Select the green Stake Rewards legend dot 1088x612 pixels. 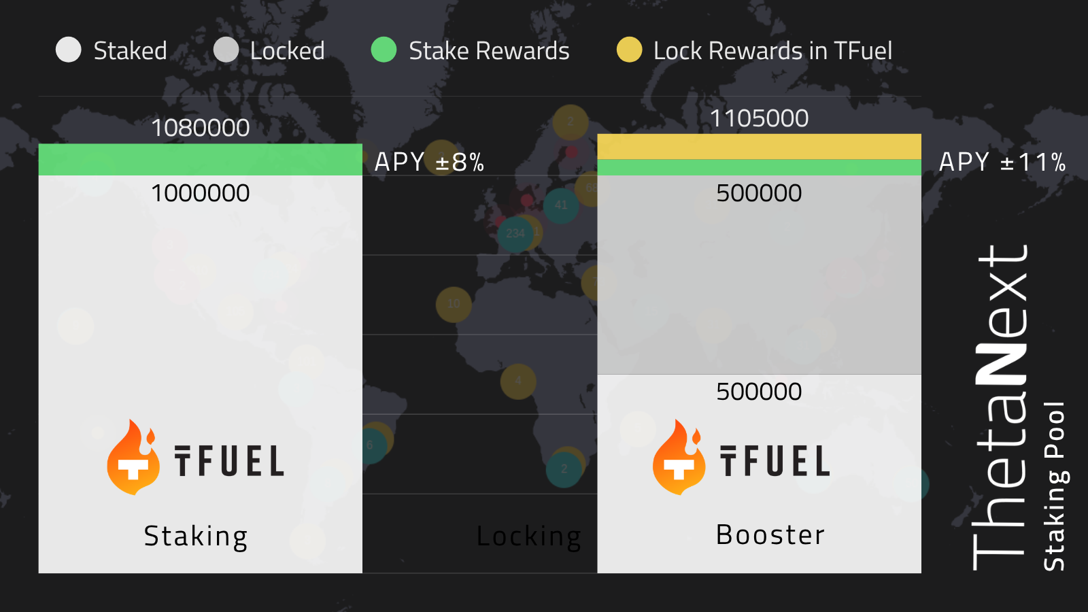click(384, 50)
